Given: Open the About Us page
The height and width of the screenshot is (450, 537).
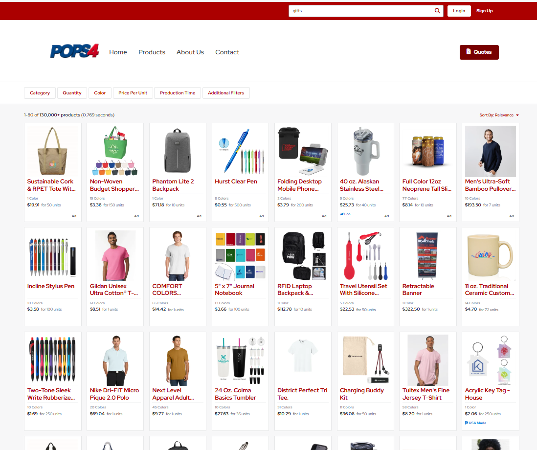Looking at the screenshot, I should pyautogui.click(x=190, y=52).
